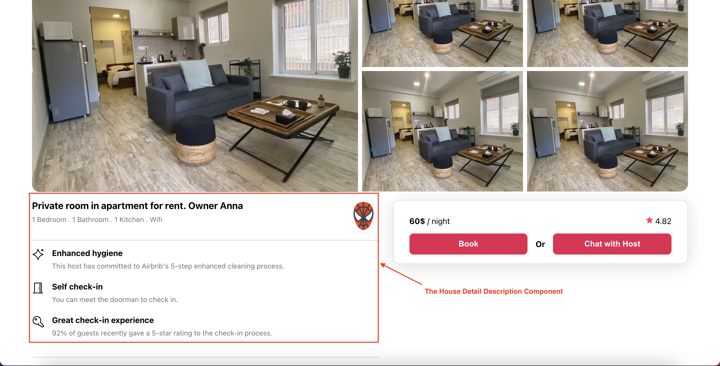Screen dimensions: 720x366
Task: Select the Self check-in heading
Action: tap(77, 286)
